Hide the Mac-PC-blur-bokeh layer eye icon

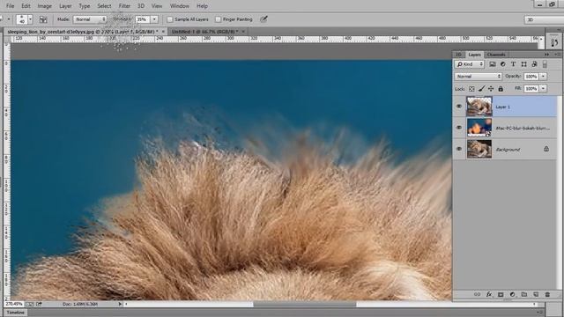pyautogui.click(x=459, y=128)
